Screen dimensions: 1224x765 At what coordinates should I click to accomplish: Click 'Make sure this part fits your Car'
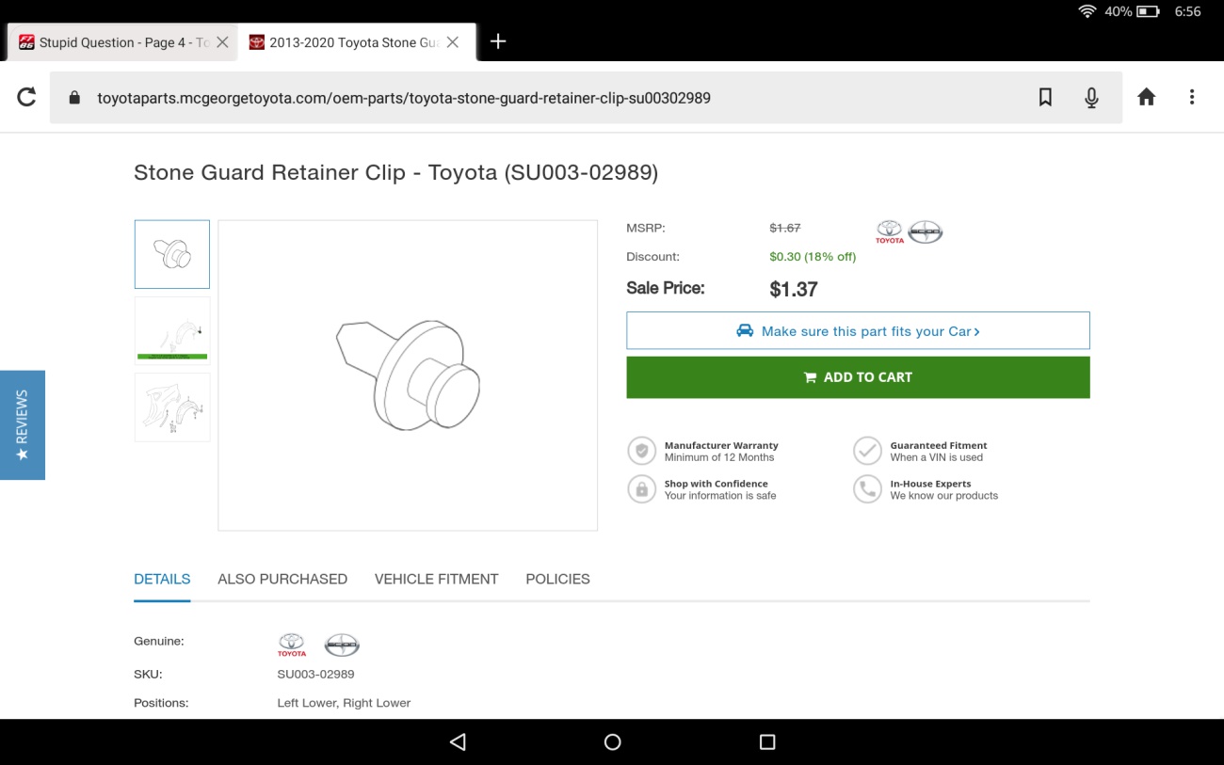[858, 331]
